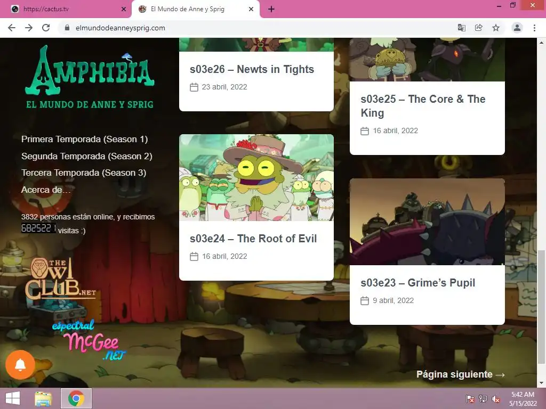Switch to the cactus.tv tab
The height and width of the screenshot is (409, 546).
(66, 10)
